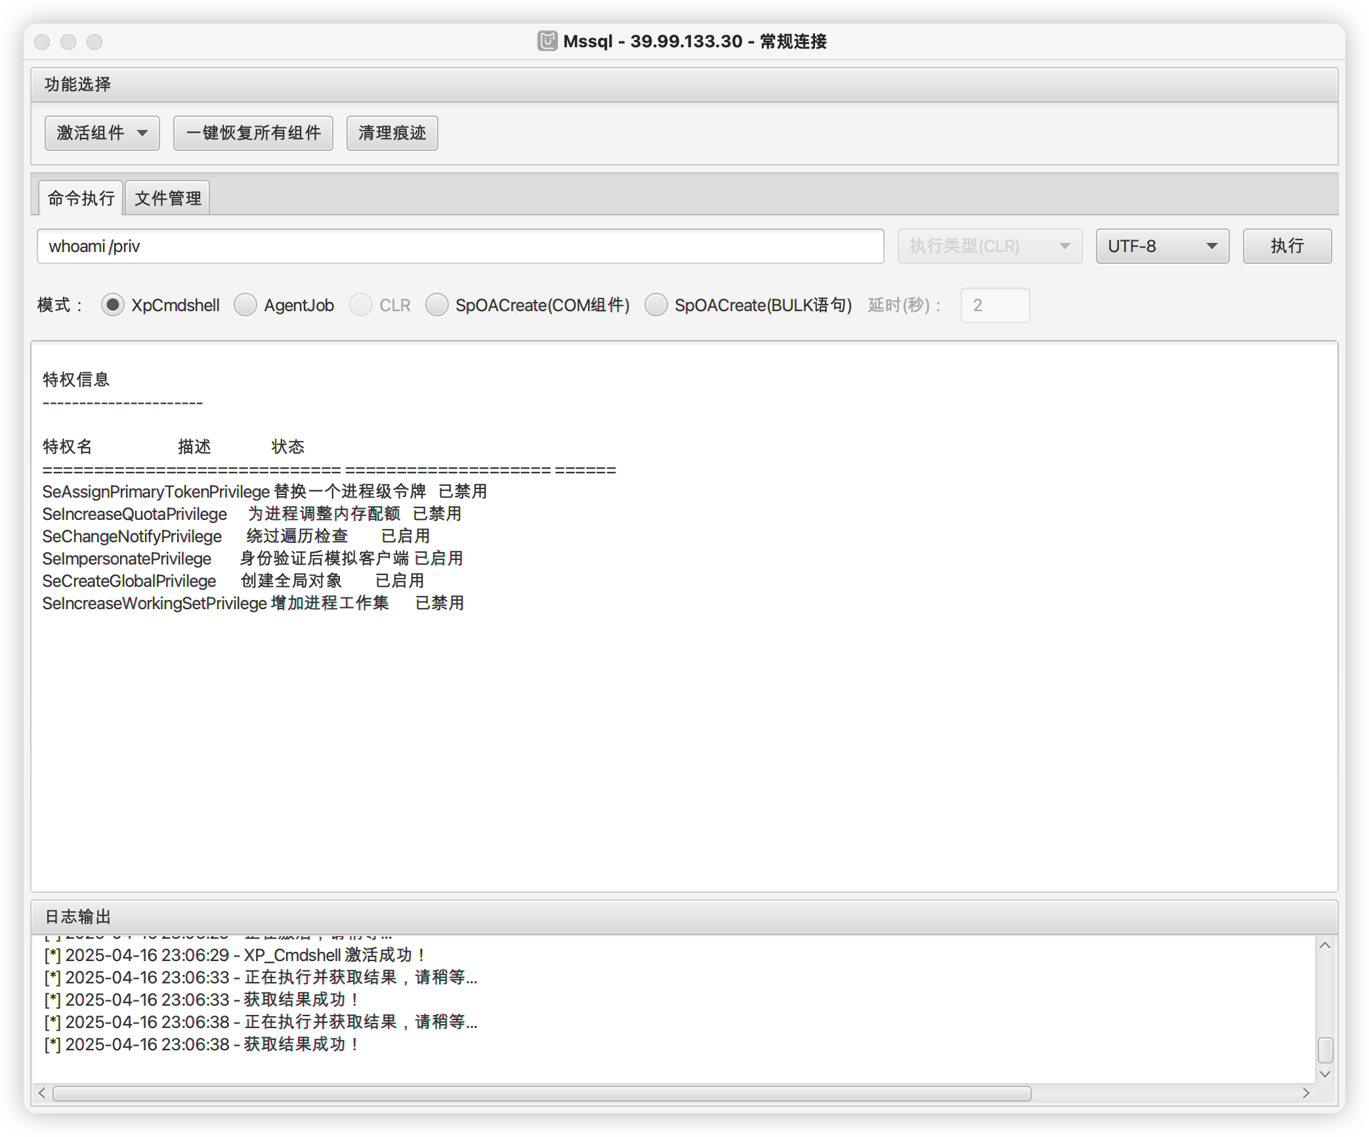The image size is (1369, 1137).
Task: Click the command input field with whoami /priv
Action: pos(461,246)
